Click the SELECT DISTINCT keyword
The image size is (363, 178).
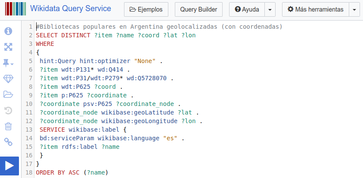pyautogui.click(x=63, y=35)
